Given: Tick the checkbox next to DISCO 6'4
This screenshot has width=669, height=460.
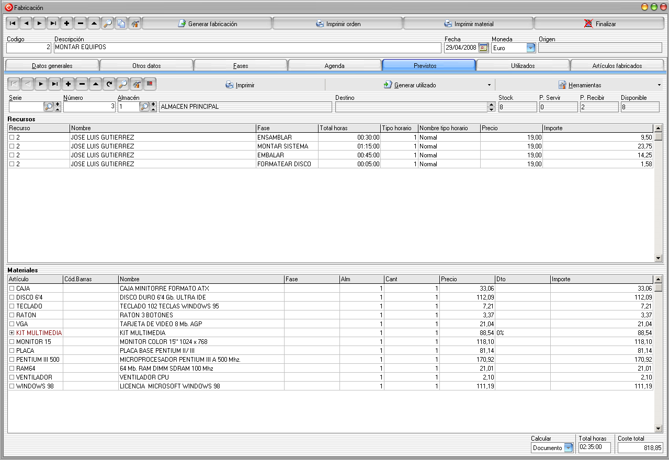Looking at the screenshot, I should [x=12, y=297].
